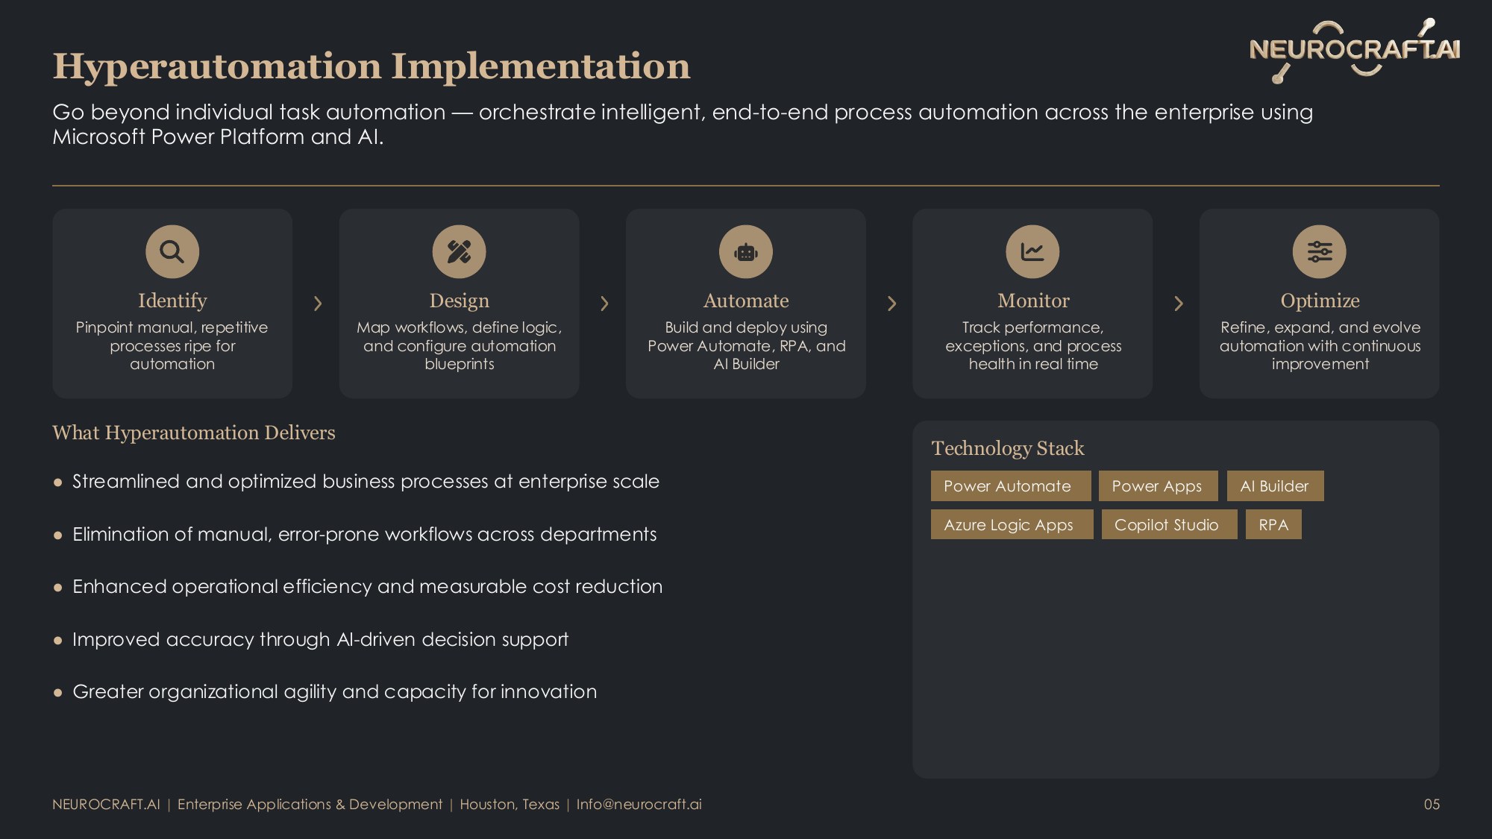Click 'Enterprise Applications & Development' in footer
Screen dimensions: 1492x839
[310, 805]
